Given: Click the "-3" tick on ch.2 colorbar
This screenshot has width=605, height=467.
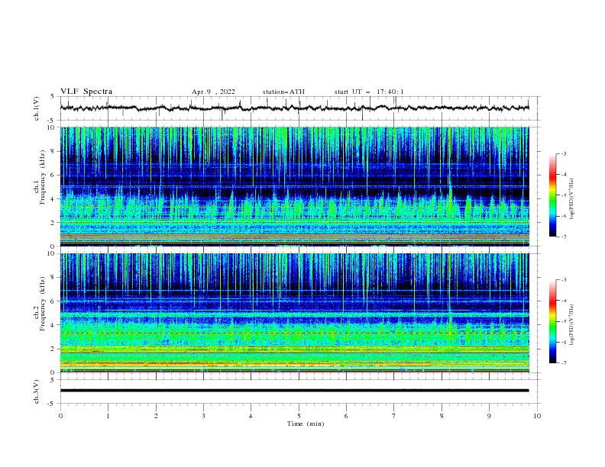Looking at the screenshot, I should point(564,280).
